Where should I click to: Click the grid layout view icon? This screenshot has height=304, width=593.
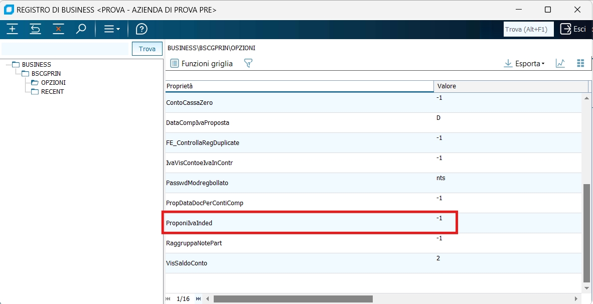pyautogui.click(x=580, y=63)
